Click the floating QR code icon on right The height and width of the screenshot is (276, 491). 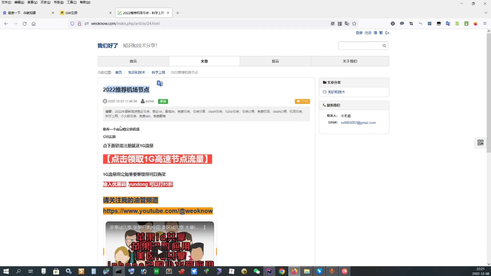480,142
